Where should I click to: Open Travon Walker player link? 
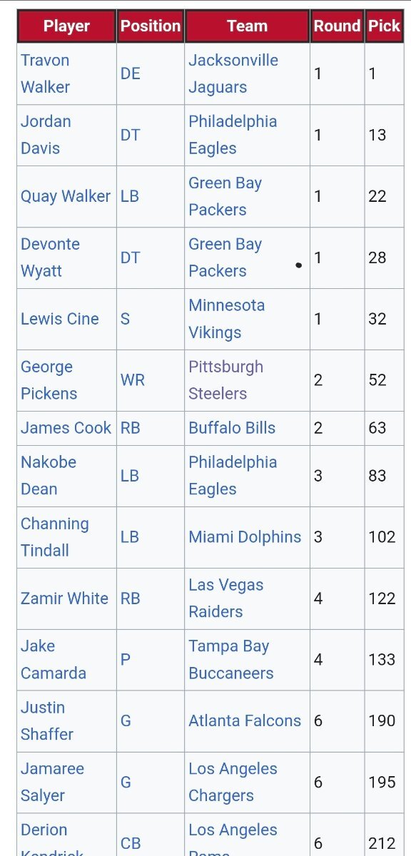[x=46, y=73]
